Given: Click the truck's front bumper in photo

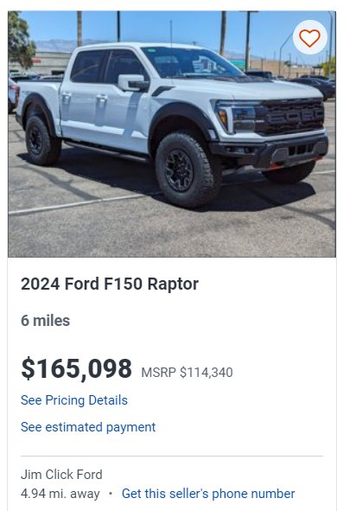Looking at the screenshot, I should 269,151.
